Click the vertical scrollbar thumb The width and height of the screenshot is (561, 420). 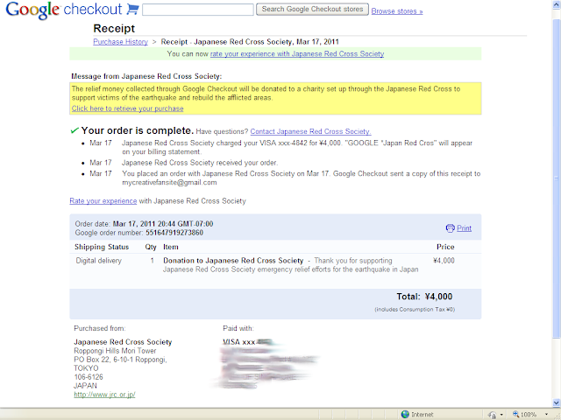coord(557,178)
